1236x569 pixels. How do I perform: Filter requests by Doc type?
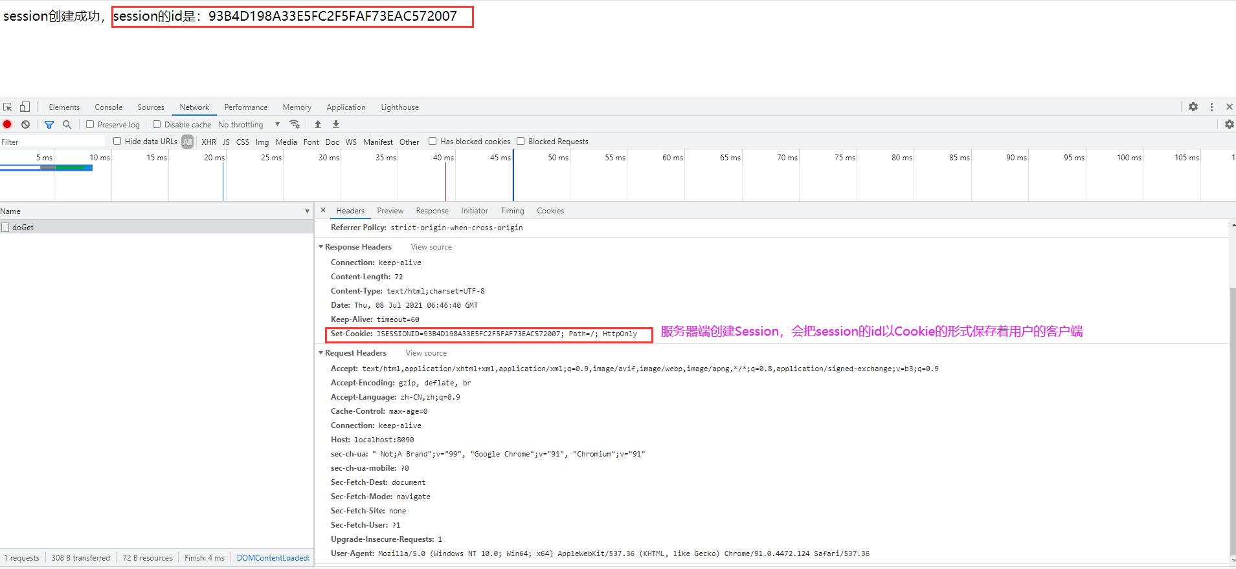tap(332, 142)
